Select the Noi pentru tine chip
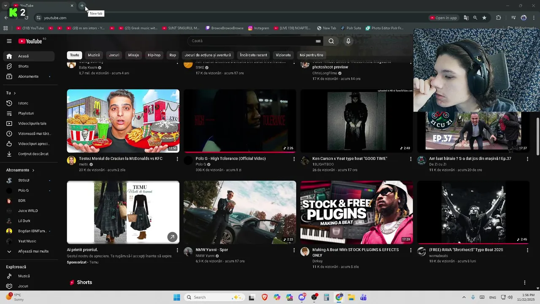 pos(311,55)
